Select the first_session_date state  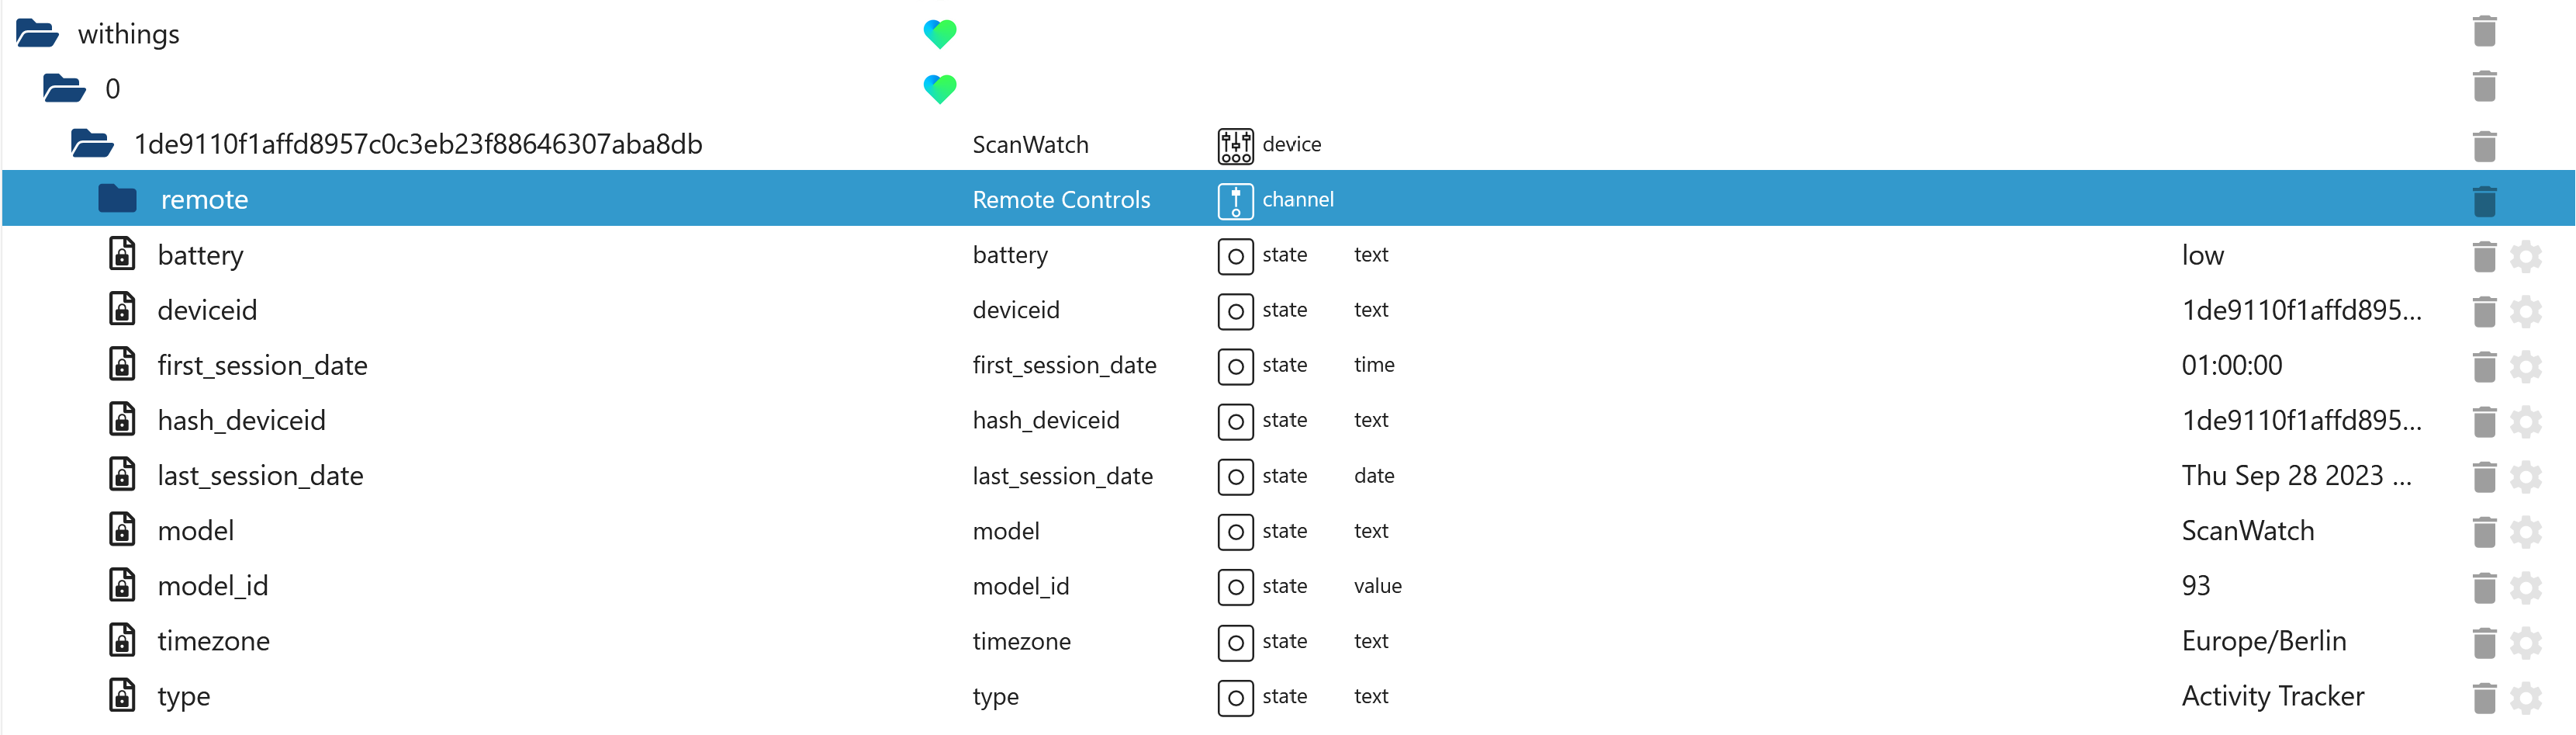[x=262, y=366]
